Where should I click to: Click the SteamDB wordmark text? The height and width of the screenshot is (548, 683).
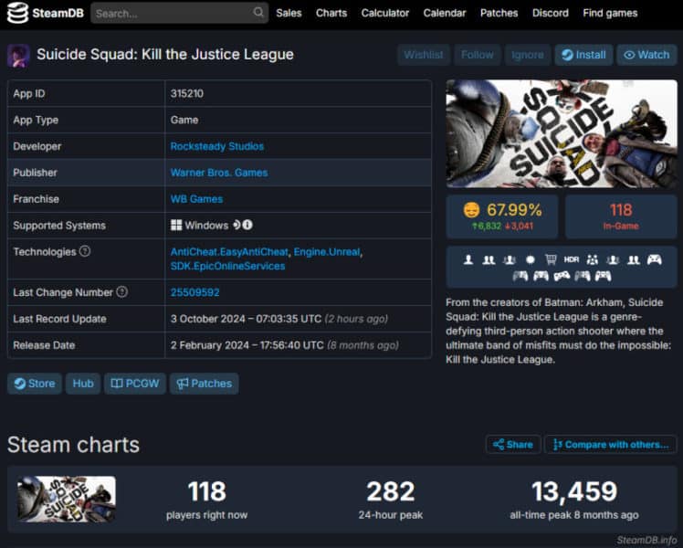pos(58,13)
